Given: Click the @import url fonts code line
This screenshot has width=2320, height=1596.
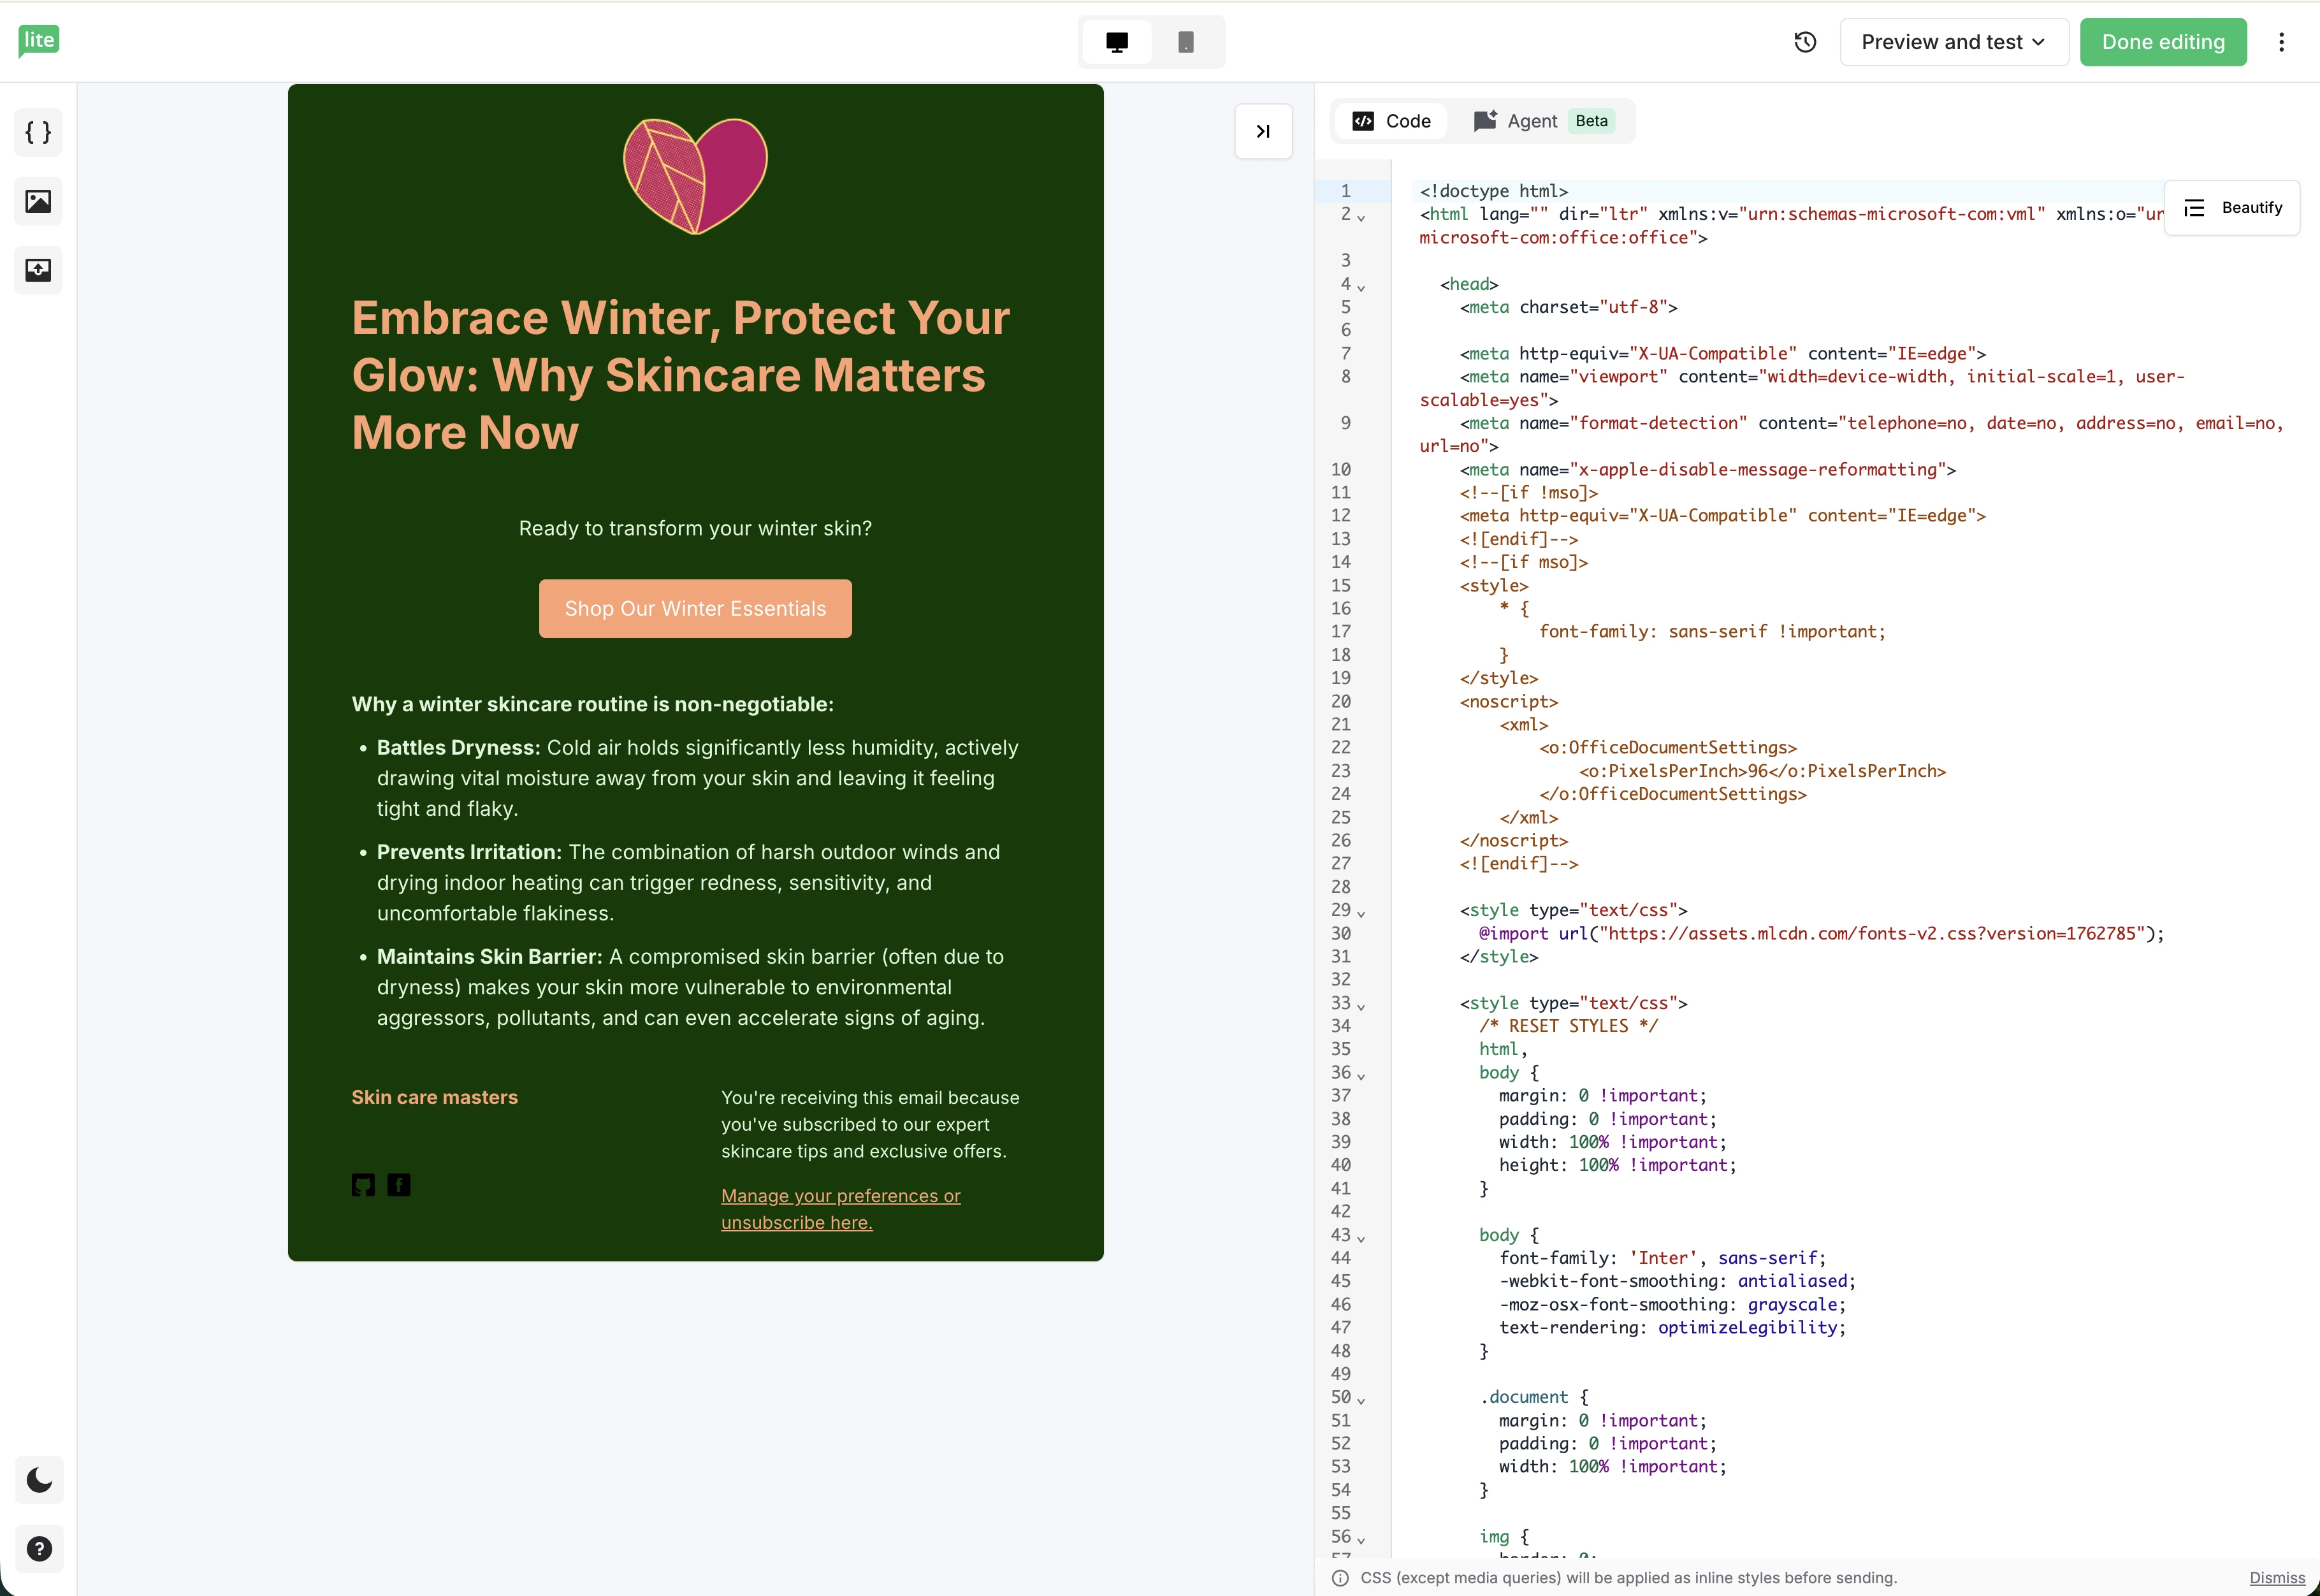Looking at the screenshot, I should click(1821, 933).
